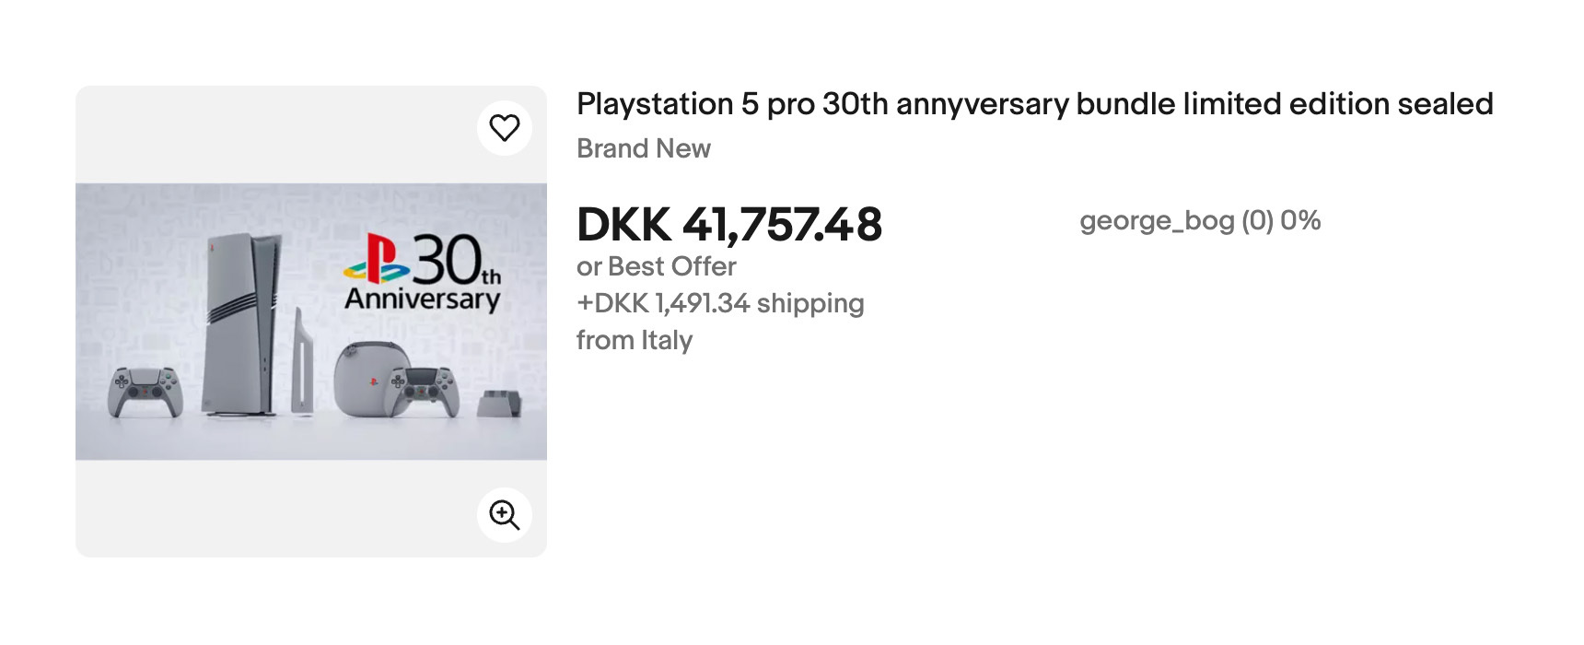Click the watch heart on the listing thumbnail

coord(506,128)
